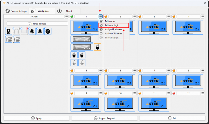Click the System name field
The width and height of the screenshot is (209, 124).
tap(34, 16)
